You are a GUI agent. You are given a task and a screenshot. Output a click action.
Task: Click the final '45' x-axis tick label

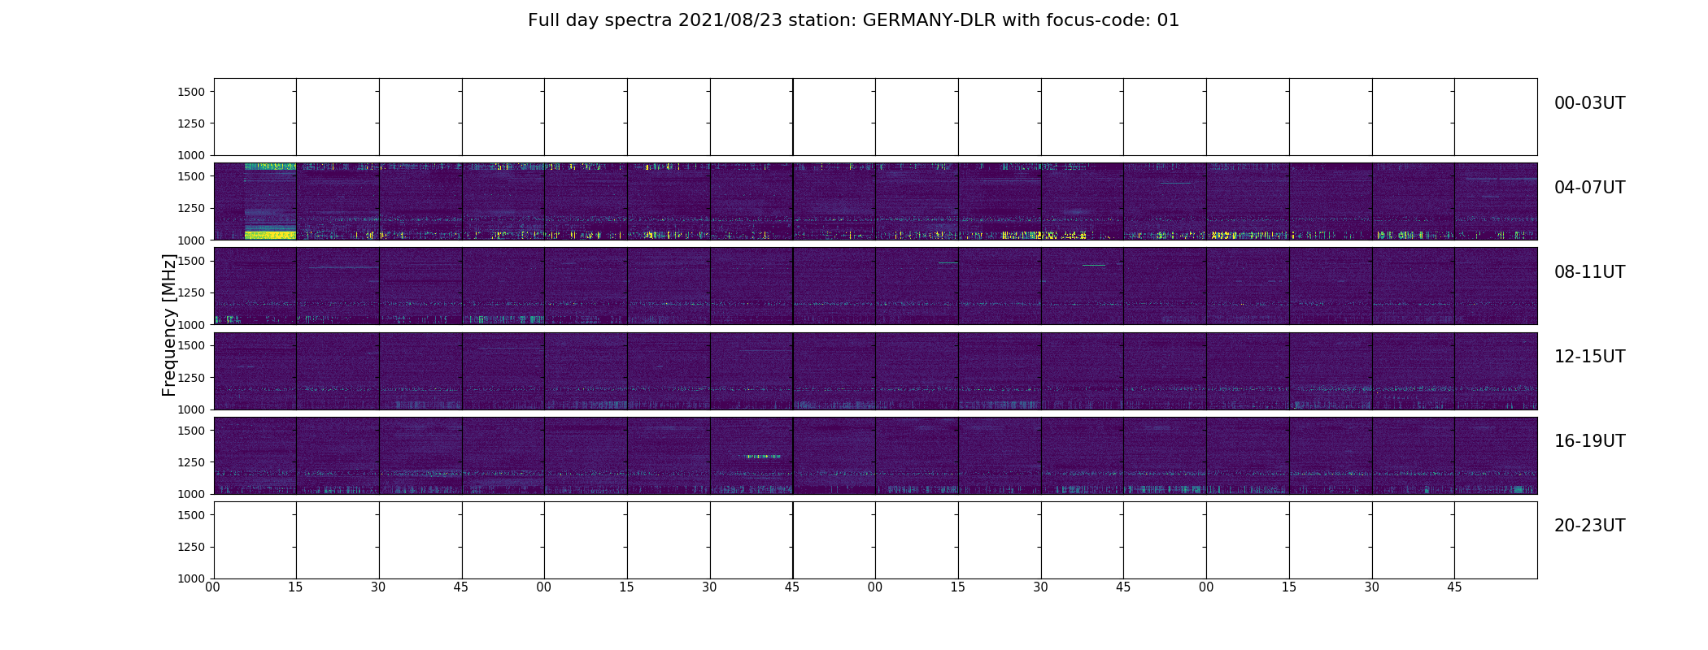click(x=1454, y=587)
